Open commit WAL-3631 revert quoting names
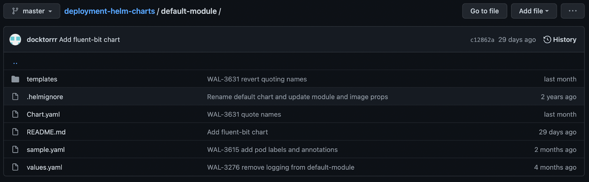The width and height of the screenshot is (589, 182). click(x=257, y=79)
